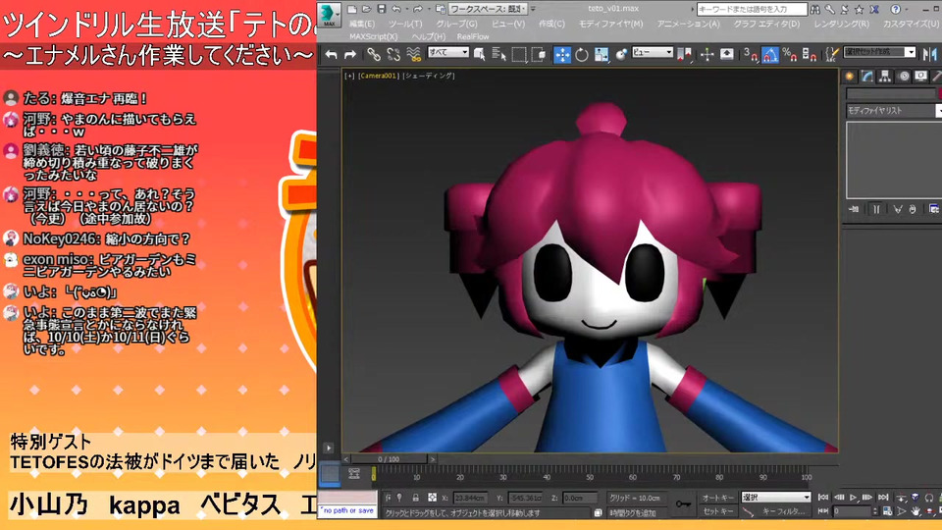Open the Tools (T) menu
Image resolution: width=942 pixels, height=530 pixels.
405,24
